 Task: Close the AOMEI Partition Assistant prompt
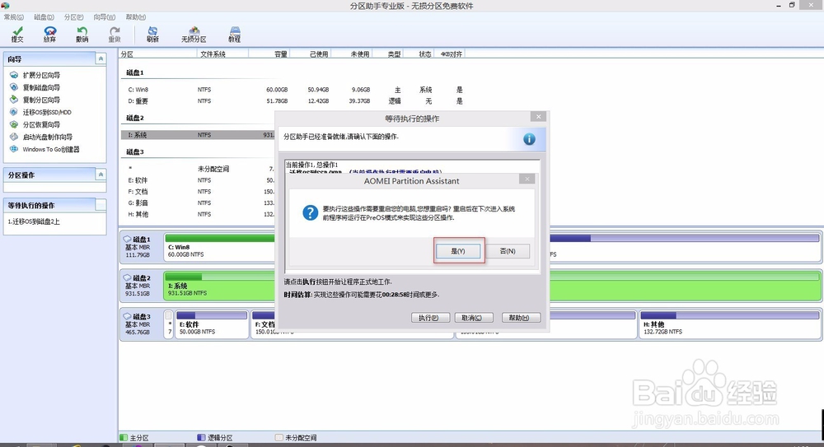pos(527,179)
